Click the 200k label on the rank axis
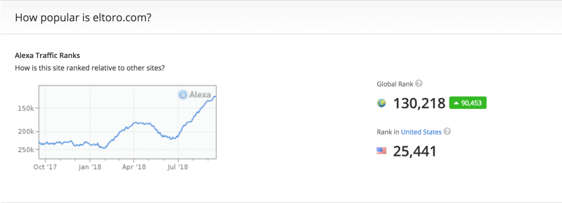This screenshot has width=562, height=203. point(26,131)
